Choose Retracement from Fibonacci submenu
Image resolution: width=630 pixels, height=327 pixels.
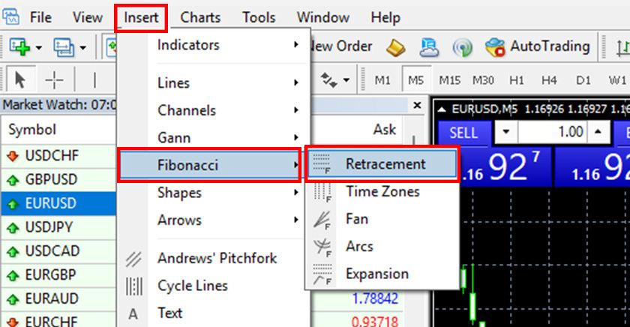(x=384, y=164)
